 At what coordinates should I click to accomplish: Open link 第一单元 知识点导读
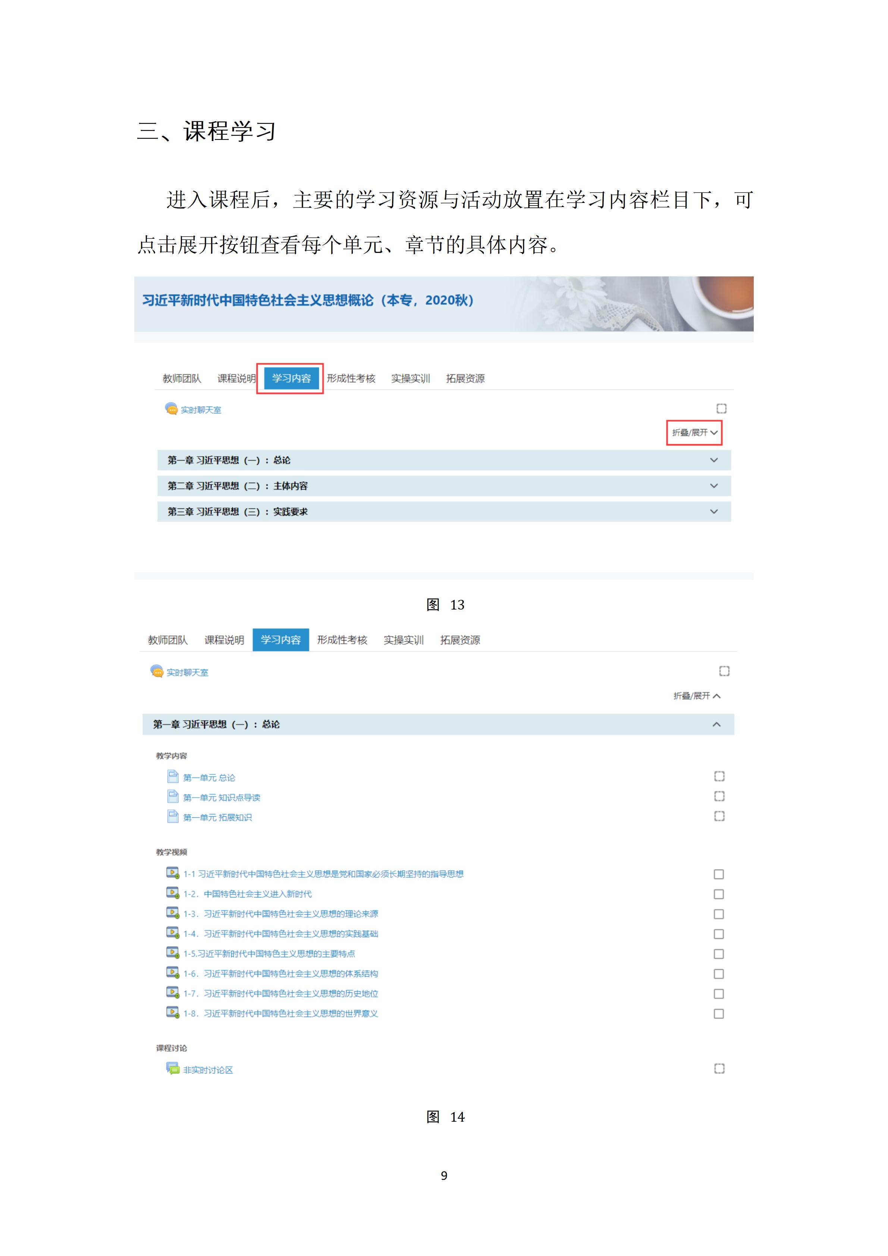click(x=222, y=798)
